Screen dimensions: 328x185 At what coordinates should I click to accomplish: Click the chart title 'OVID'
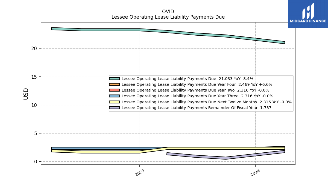(x=168, y=12)
